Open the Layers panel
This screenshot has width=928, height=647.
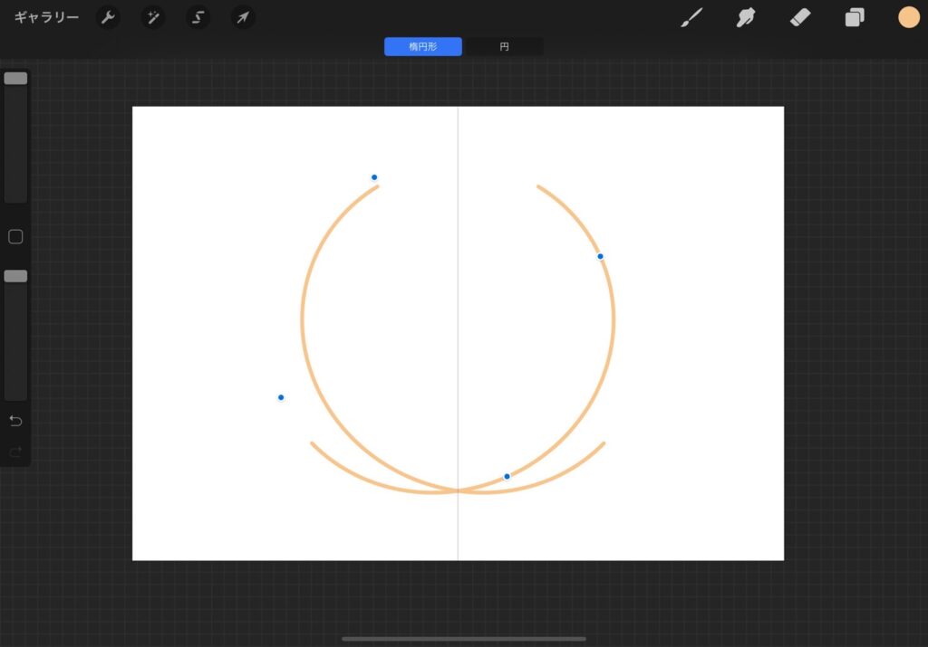(854, 17)
